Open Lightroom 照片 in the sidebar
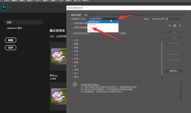The height and width of the screenshot is (113, 191). (14, 28)
